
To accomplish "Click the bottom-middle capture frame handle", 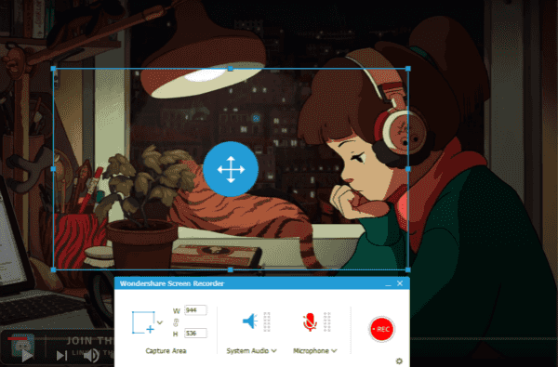I will point(231,270).
